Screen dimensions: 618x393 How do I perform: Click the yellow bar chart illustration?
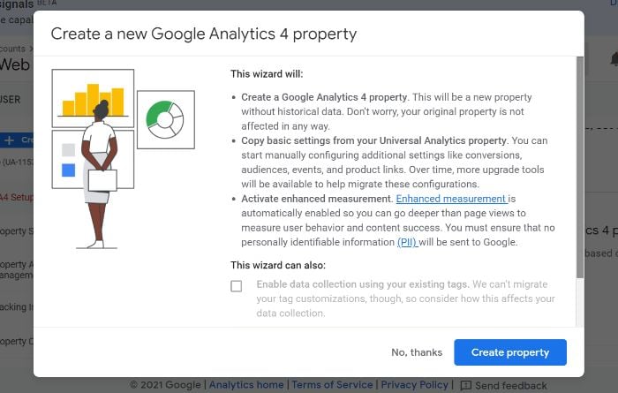click(94, 100)
